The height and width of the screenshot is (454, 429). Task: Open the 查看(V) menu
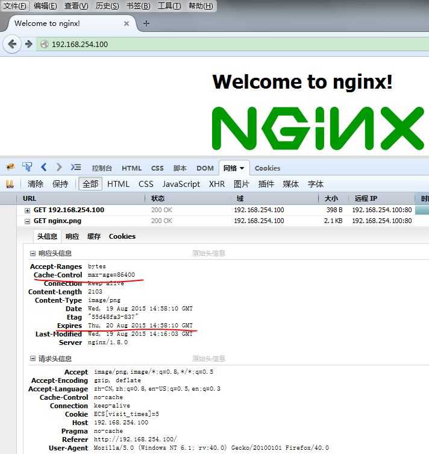[76, 6]
